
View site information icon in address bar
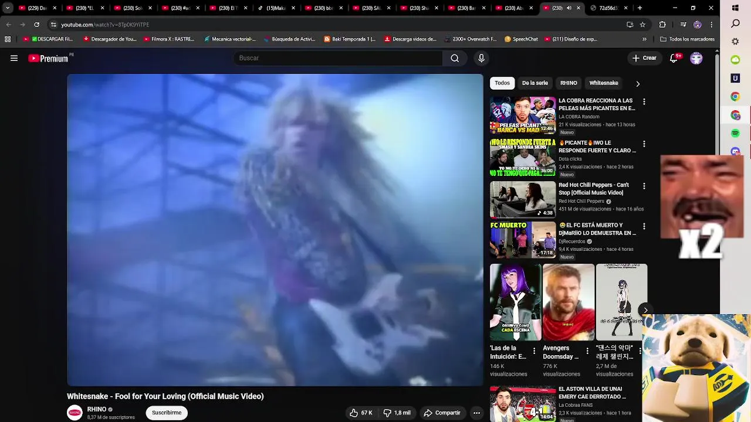(53, 25)
